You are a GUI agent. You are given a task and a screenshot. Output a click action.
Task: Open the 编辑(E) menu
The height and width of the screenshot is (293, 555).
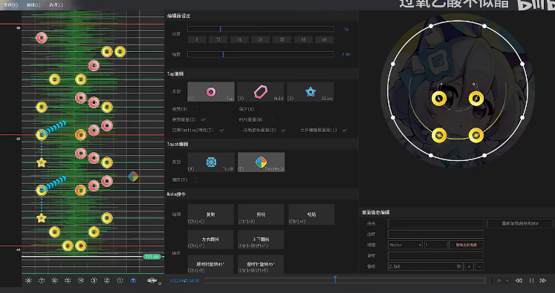[33, 5]
